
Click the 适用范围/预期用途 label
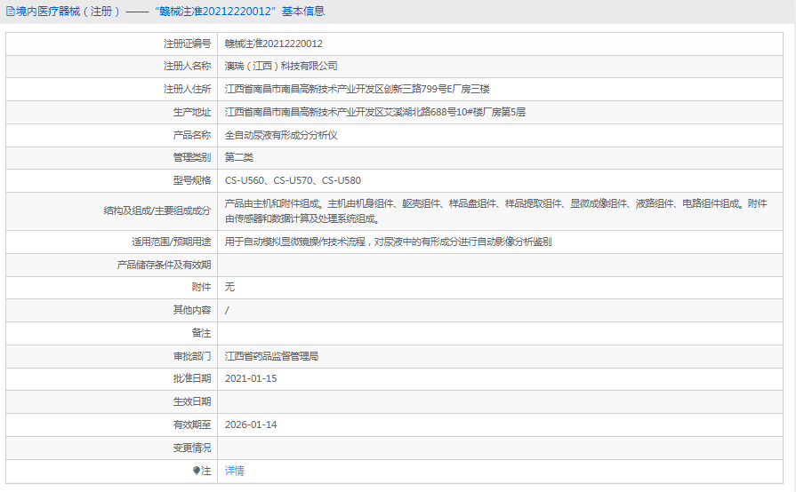click(172, 242)
